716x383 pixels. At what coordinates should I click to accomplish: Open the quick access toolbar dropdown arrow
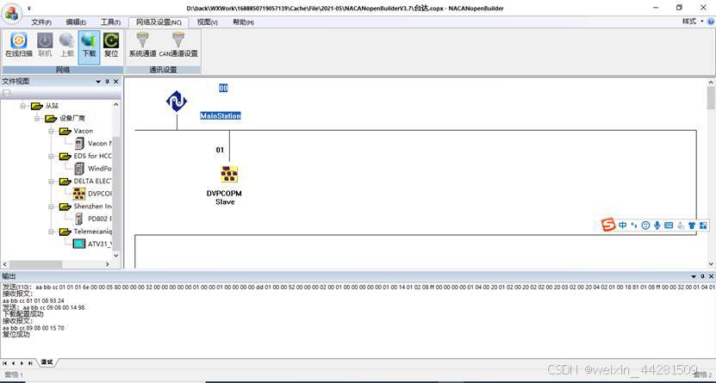click(29, 9)
